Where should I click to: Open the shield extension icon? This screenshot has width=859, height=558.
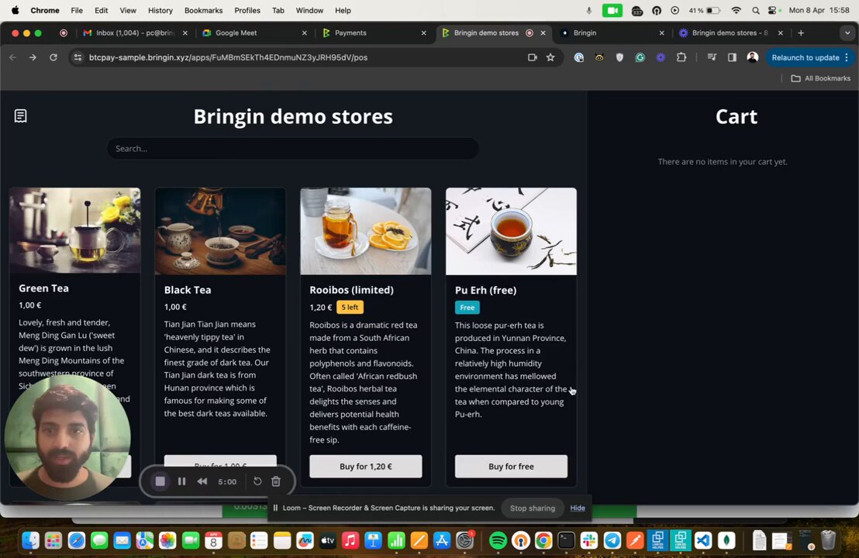[x=619, y=57]
